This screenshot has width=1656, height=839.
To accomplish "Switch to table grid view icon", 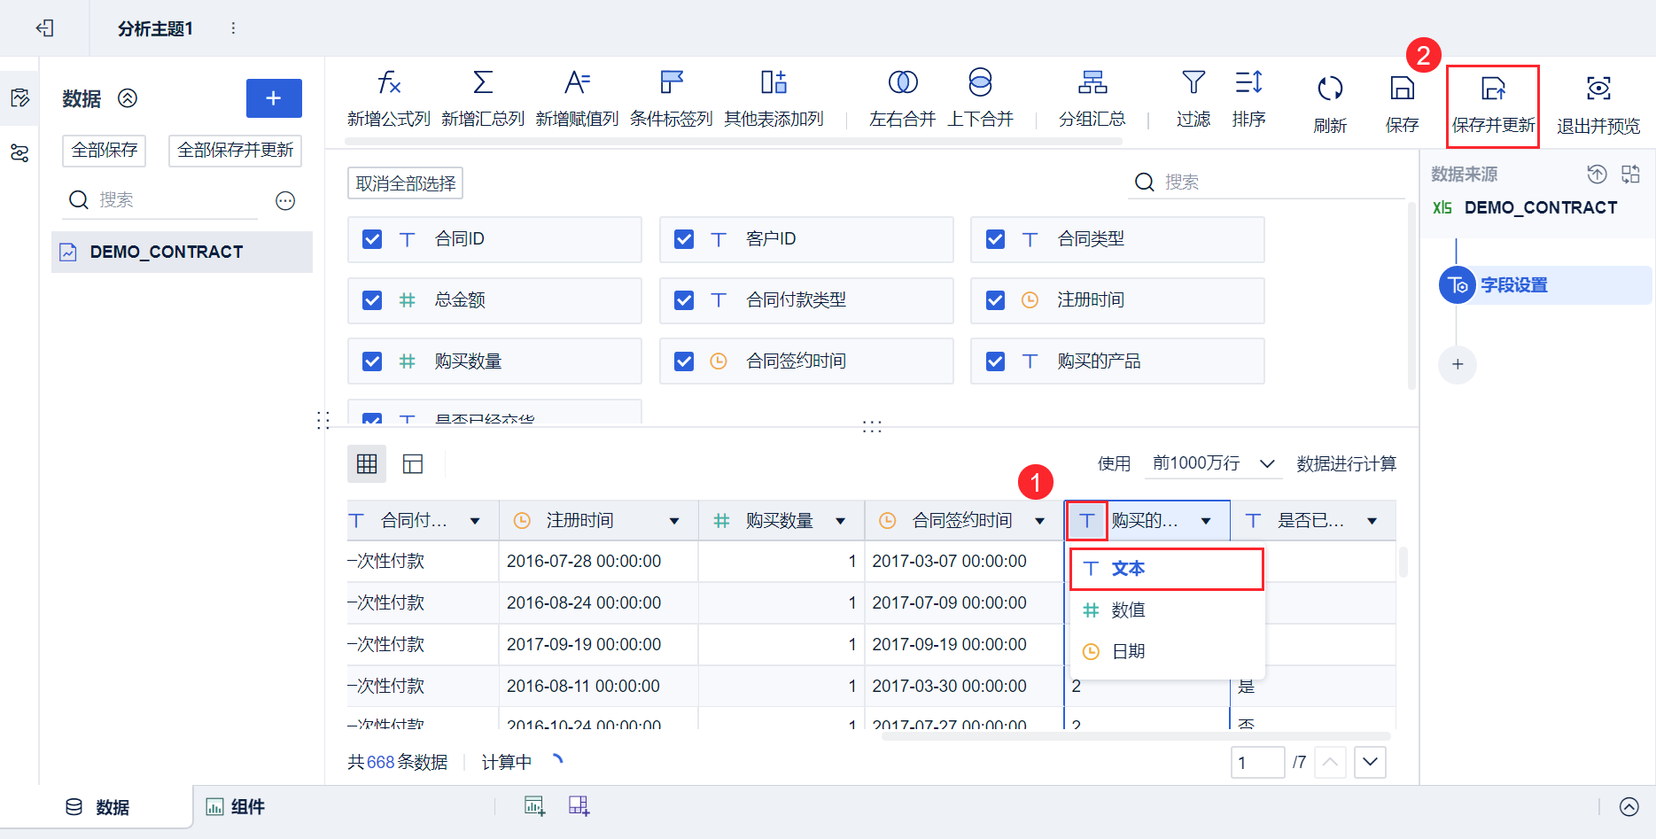I will pos(367,463).
